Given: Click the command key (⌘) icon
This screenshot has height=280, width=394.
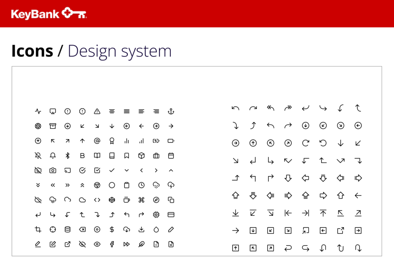Looking at the screenshot, I should point(142,200).
